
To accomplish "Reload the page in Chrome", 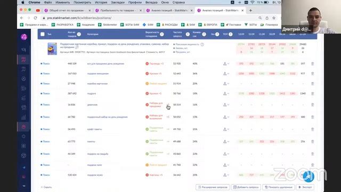I will pyautogui.click(x=35, y=18).
